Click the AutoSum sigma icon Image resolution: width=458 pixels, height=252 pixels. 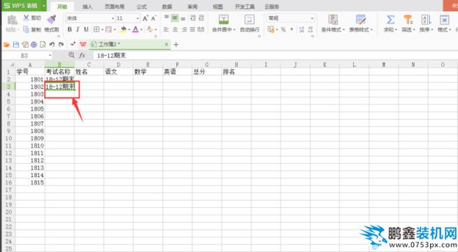tap(391, 20)
